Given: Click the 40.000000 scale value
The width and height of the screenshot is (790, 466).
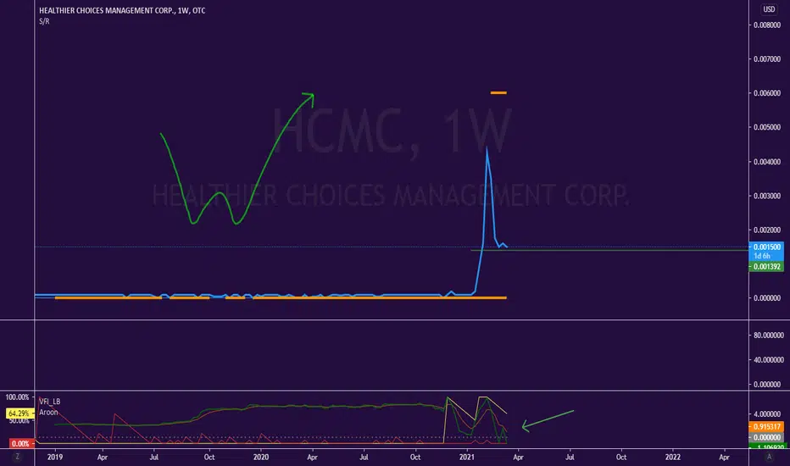Looking at the screenshot, I should point(768,360).
